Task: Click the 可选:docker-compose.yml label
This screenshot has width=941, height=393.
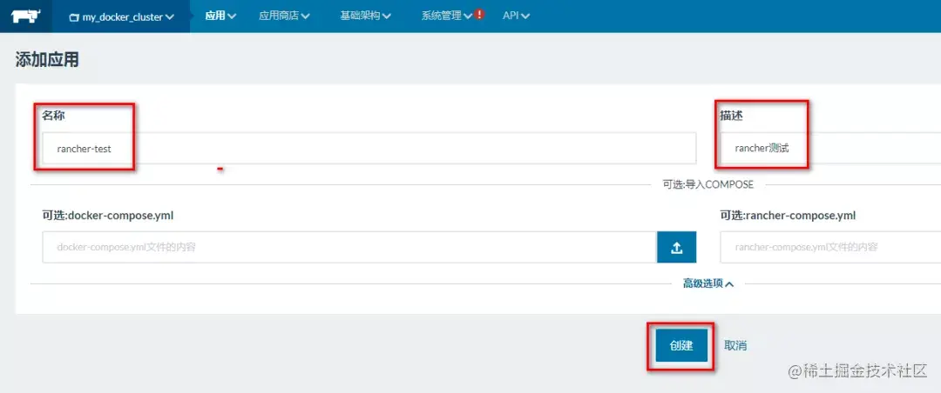Action: click(108, 216)
